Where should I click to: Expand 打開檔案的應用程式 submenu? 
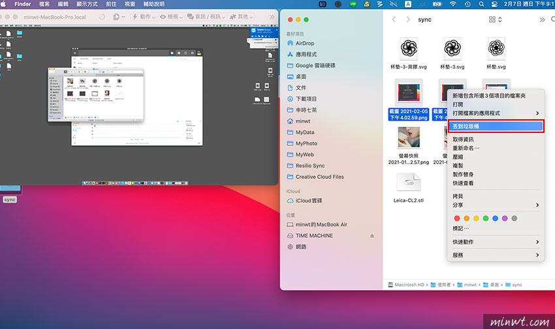coord(494,113)
